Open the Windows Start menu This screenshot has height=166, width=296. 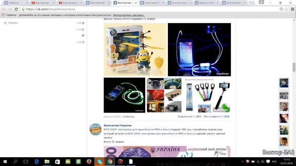(5, 161)
